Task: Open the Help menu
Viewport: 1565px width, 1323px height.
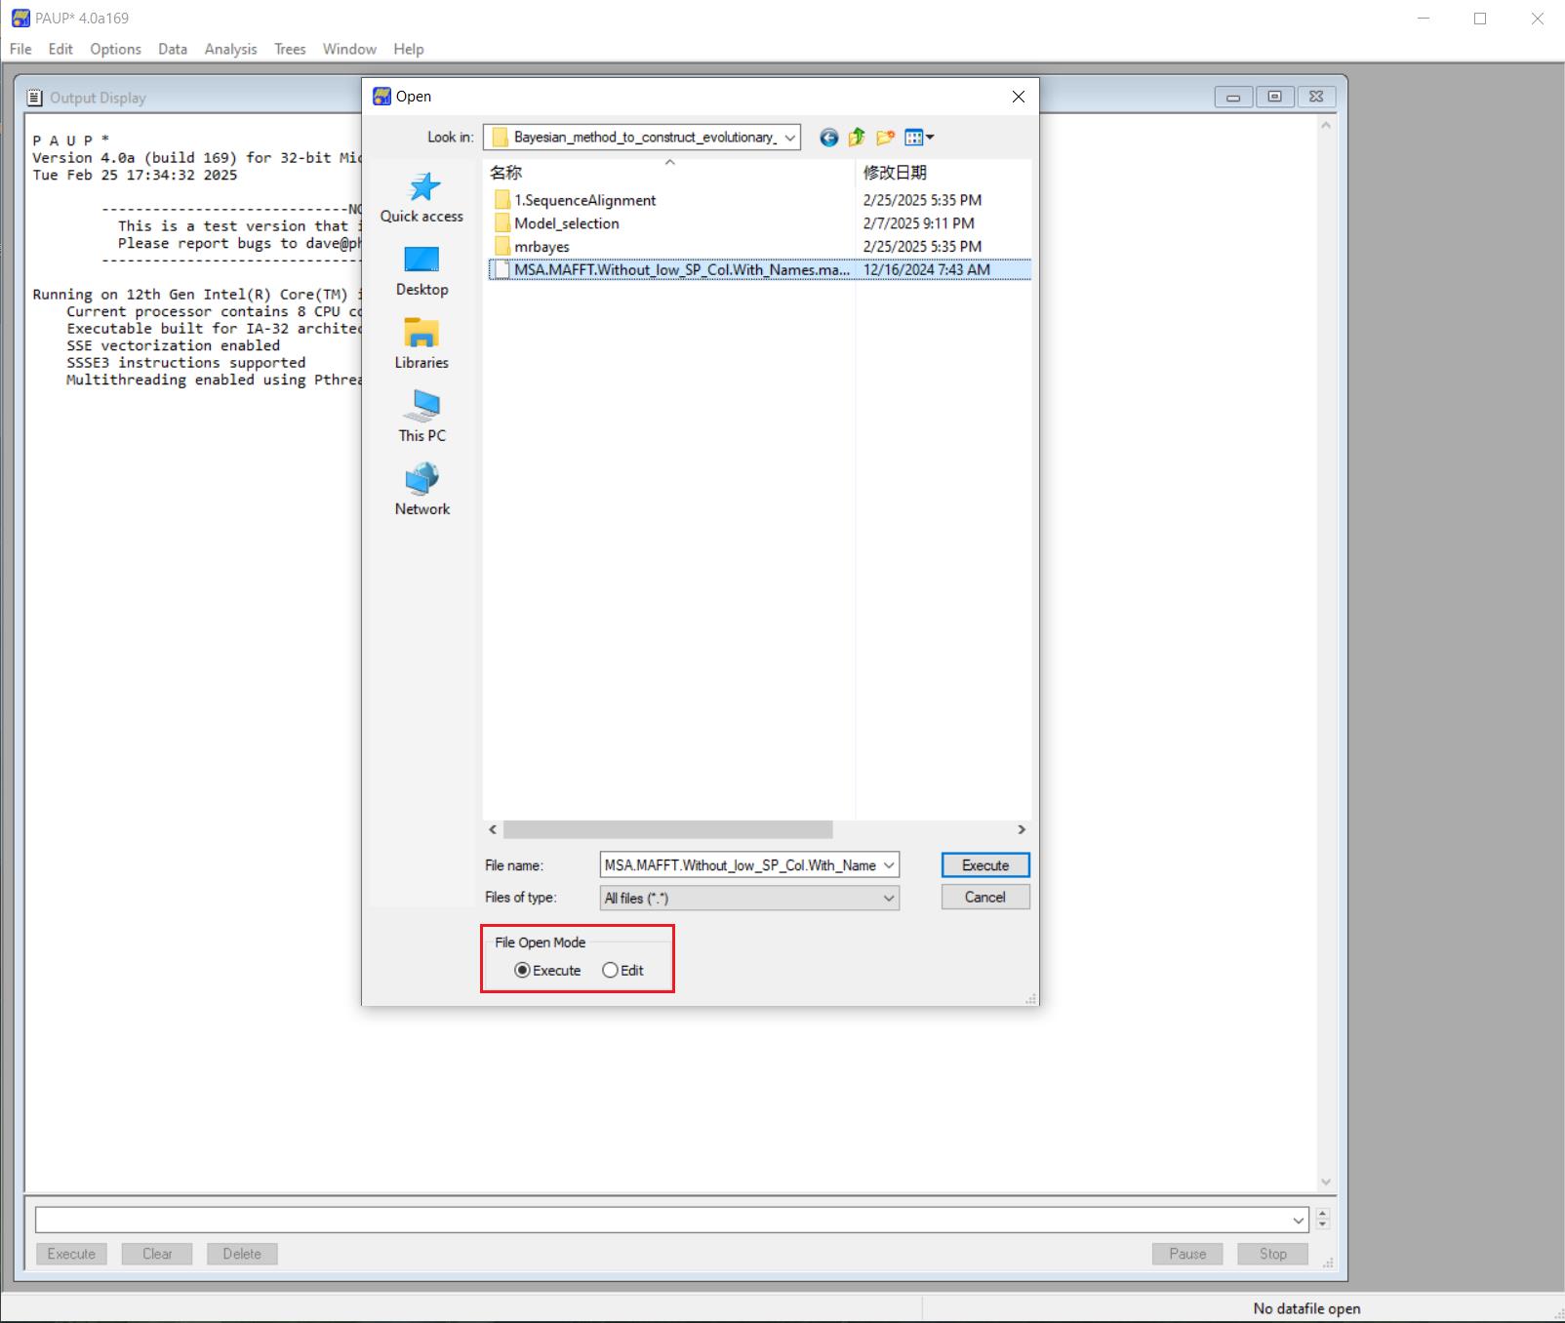Action: coord(409,49)
